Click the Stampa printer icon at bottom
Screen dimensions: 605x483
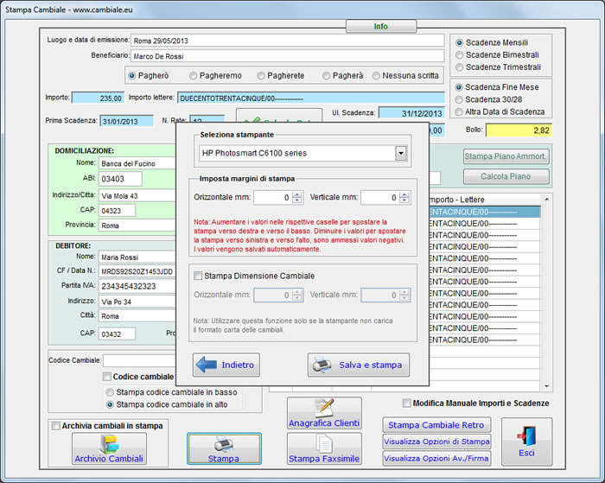click(x=224, y=444)
